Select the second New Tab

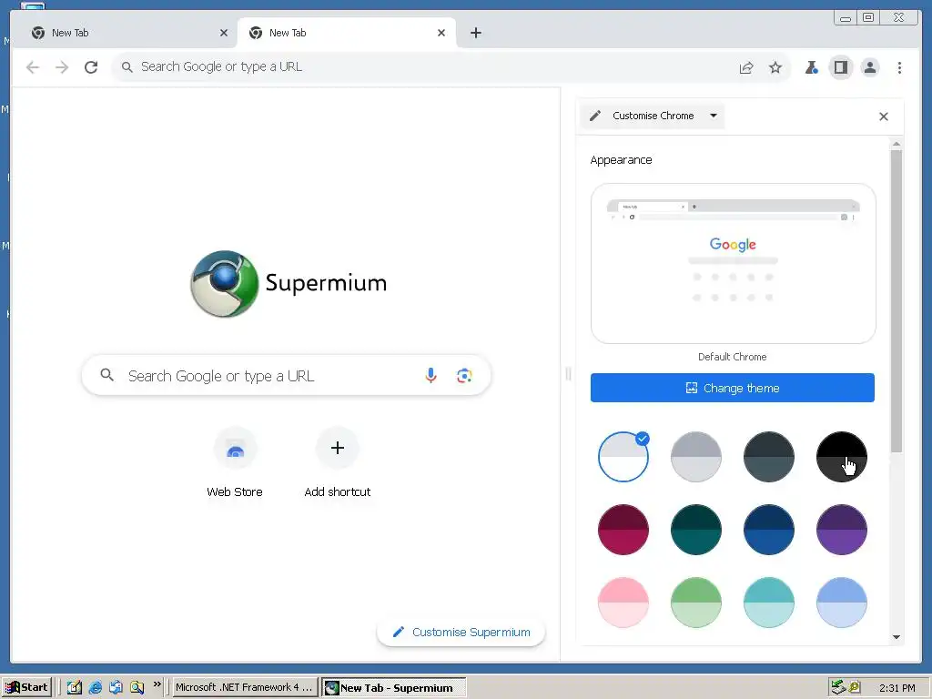347,33
